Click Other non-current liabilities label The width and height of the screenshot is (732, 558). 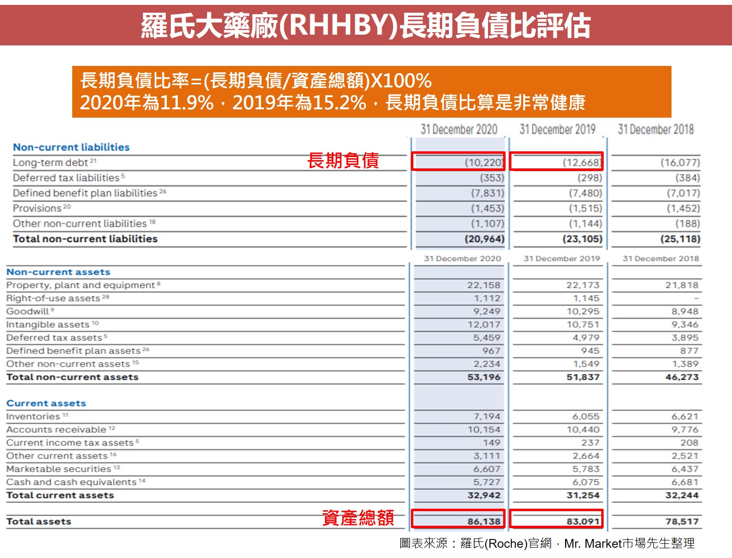click(x=84, y=223)
